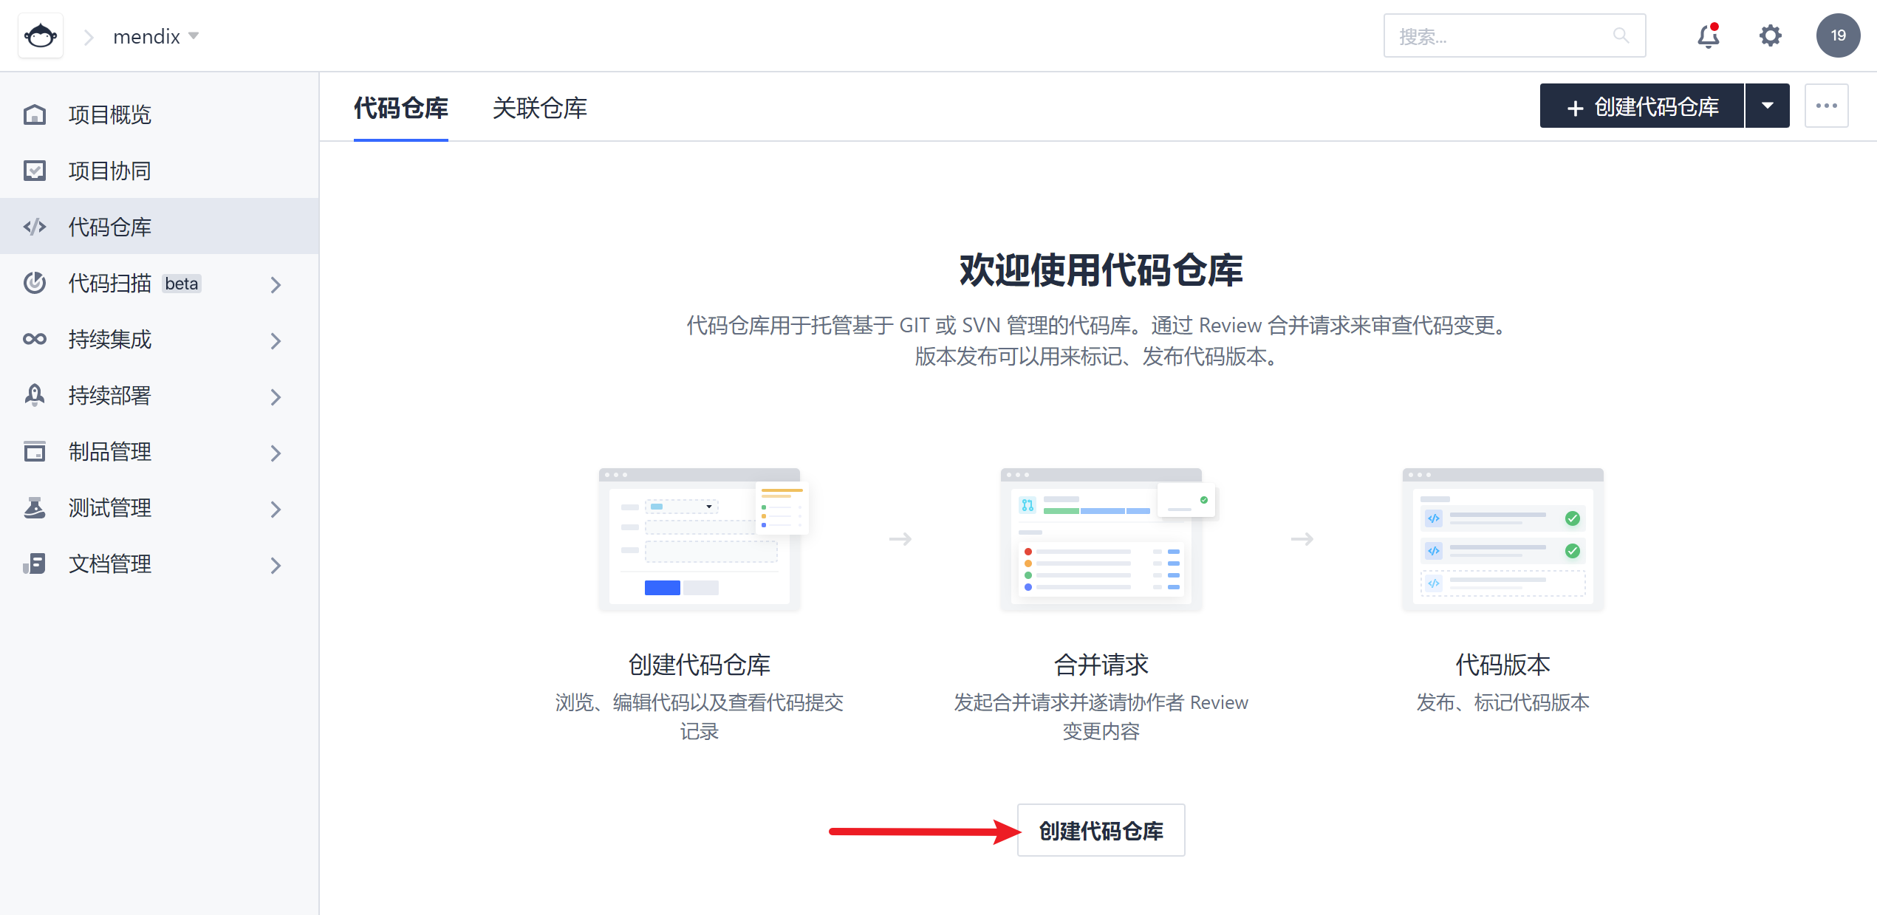Click the breadcrumb chevron before mendix

pyautogui.click(x=89, y=36)
